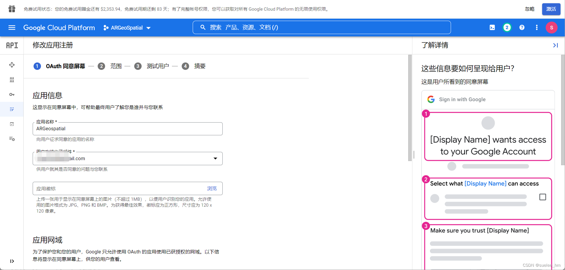
Task: Open API dashboard icon in sidebar
Action: coord(12,65)
